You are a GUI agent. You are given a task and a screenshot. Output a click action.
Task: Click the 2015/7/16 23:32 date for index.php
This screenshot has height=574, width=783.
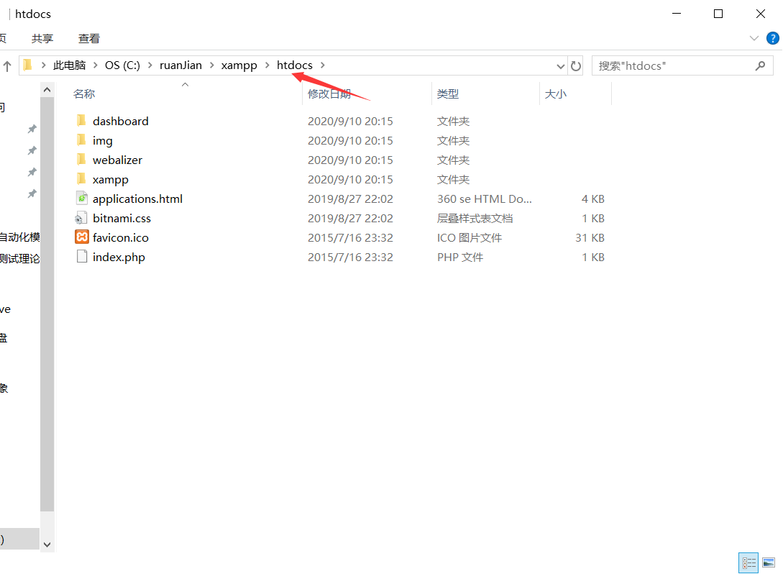point(350,258)
